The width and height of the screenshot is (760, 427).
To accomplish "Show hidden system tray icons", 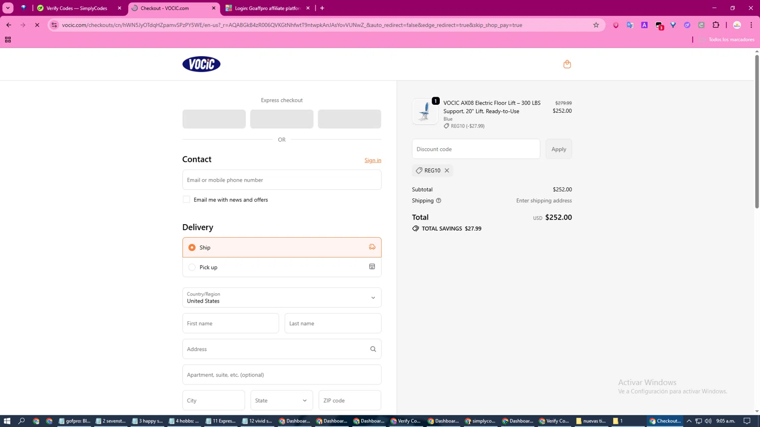I will (689, 421).
